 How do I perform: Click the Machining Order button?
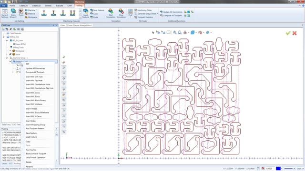click(x=143, y=10)
